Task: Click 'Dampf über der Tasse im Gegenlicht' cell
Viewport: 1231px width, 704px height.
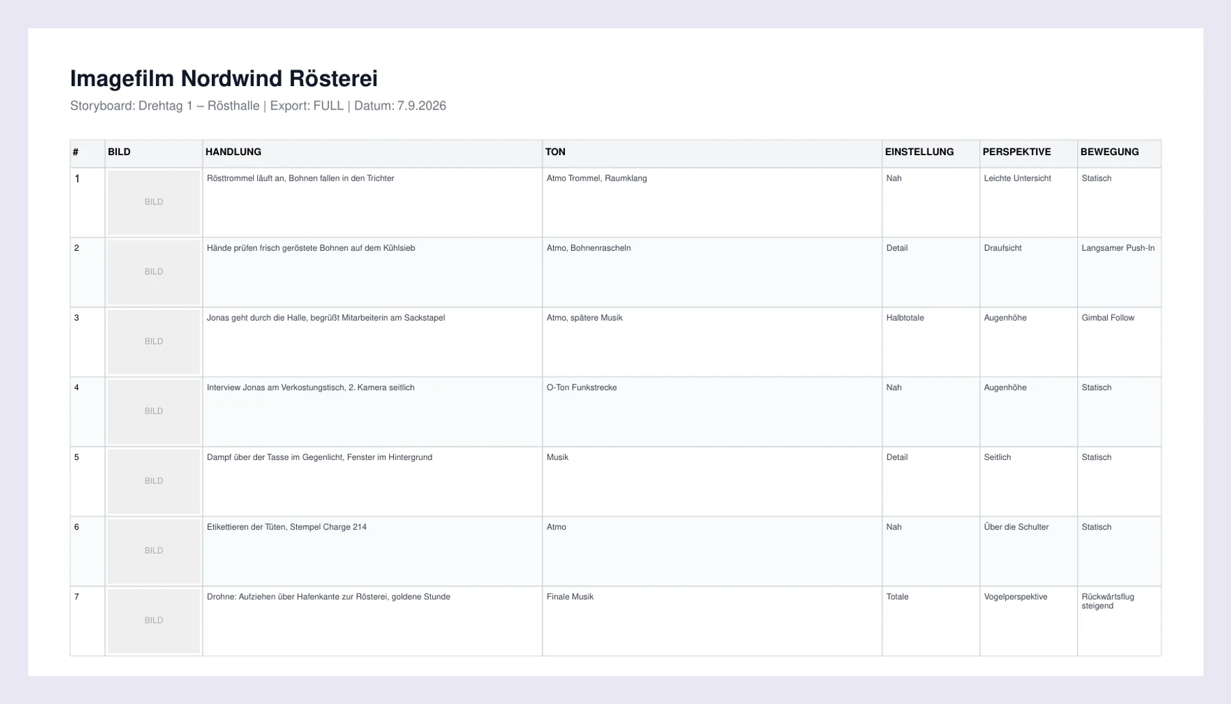Action: point(372,481)
